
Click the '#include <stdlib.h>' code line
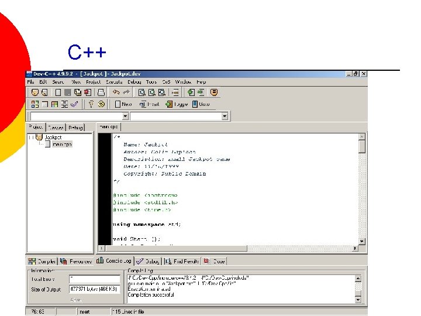click(x=145, y=202)
